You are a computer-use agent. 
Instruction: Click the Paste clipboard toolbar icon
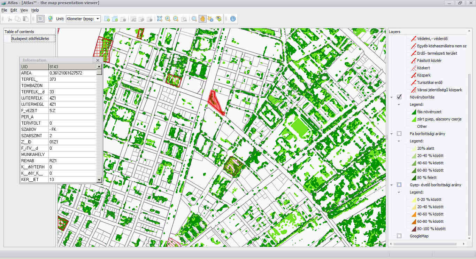25,19
